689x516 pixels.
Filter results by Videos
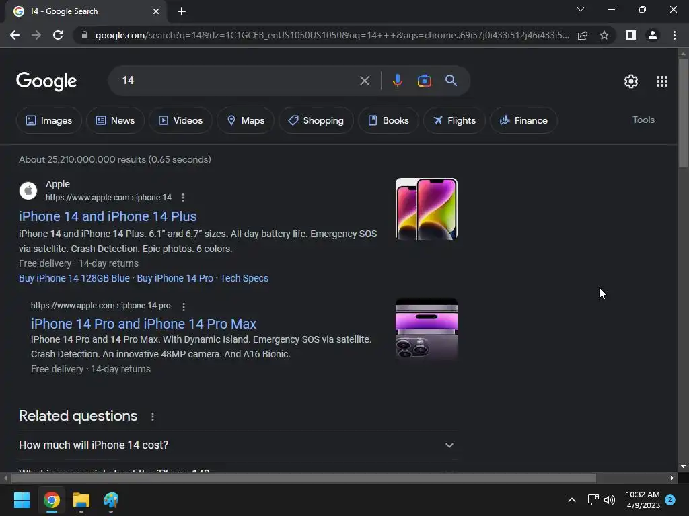click(180, 120)
